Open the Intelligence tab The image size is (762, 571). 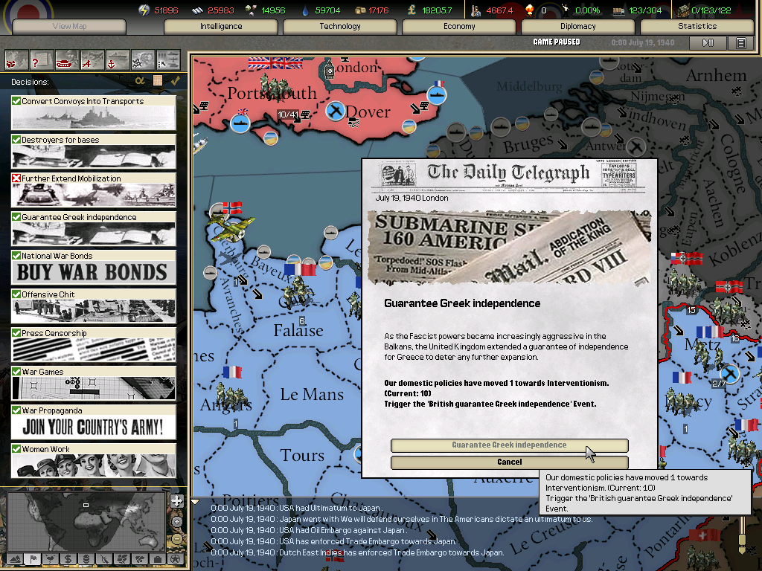tap(221, 26)
